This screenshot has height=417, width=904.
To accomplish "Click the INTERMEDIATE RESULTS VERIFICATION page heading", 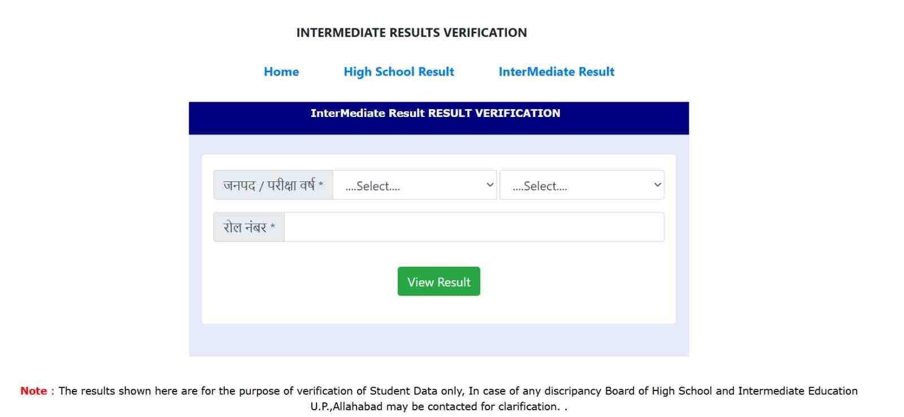I will point(411,33).
